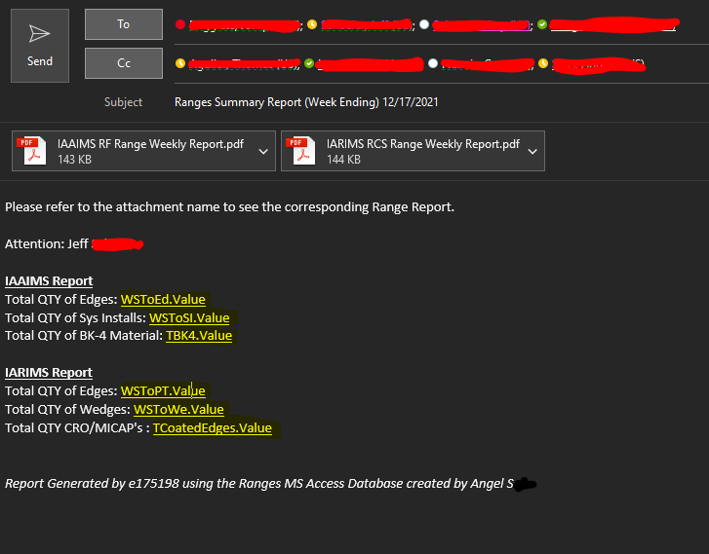Open the To recipients picker
This screenshot has height=554, width=709.
(124, 24)
